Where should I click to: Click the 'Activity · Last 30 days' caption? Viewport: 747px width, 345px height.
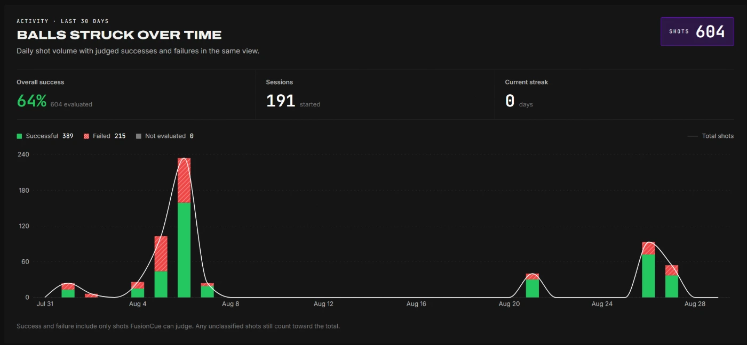pos(62,21)
